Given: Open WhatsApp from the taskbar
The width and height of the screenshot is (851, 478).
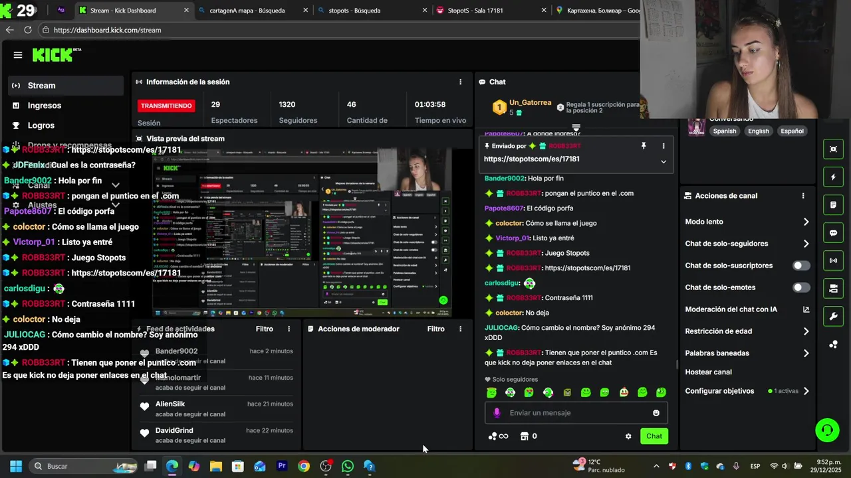Looking at the screenshot, I should tap(348, 466).
